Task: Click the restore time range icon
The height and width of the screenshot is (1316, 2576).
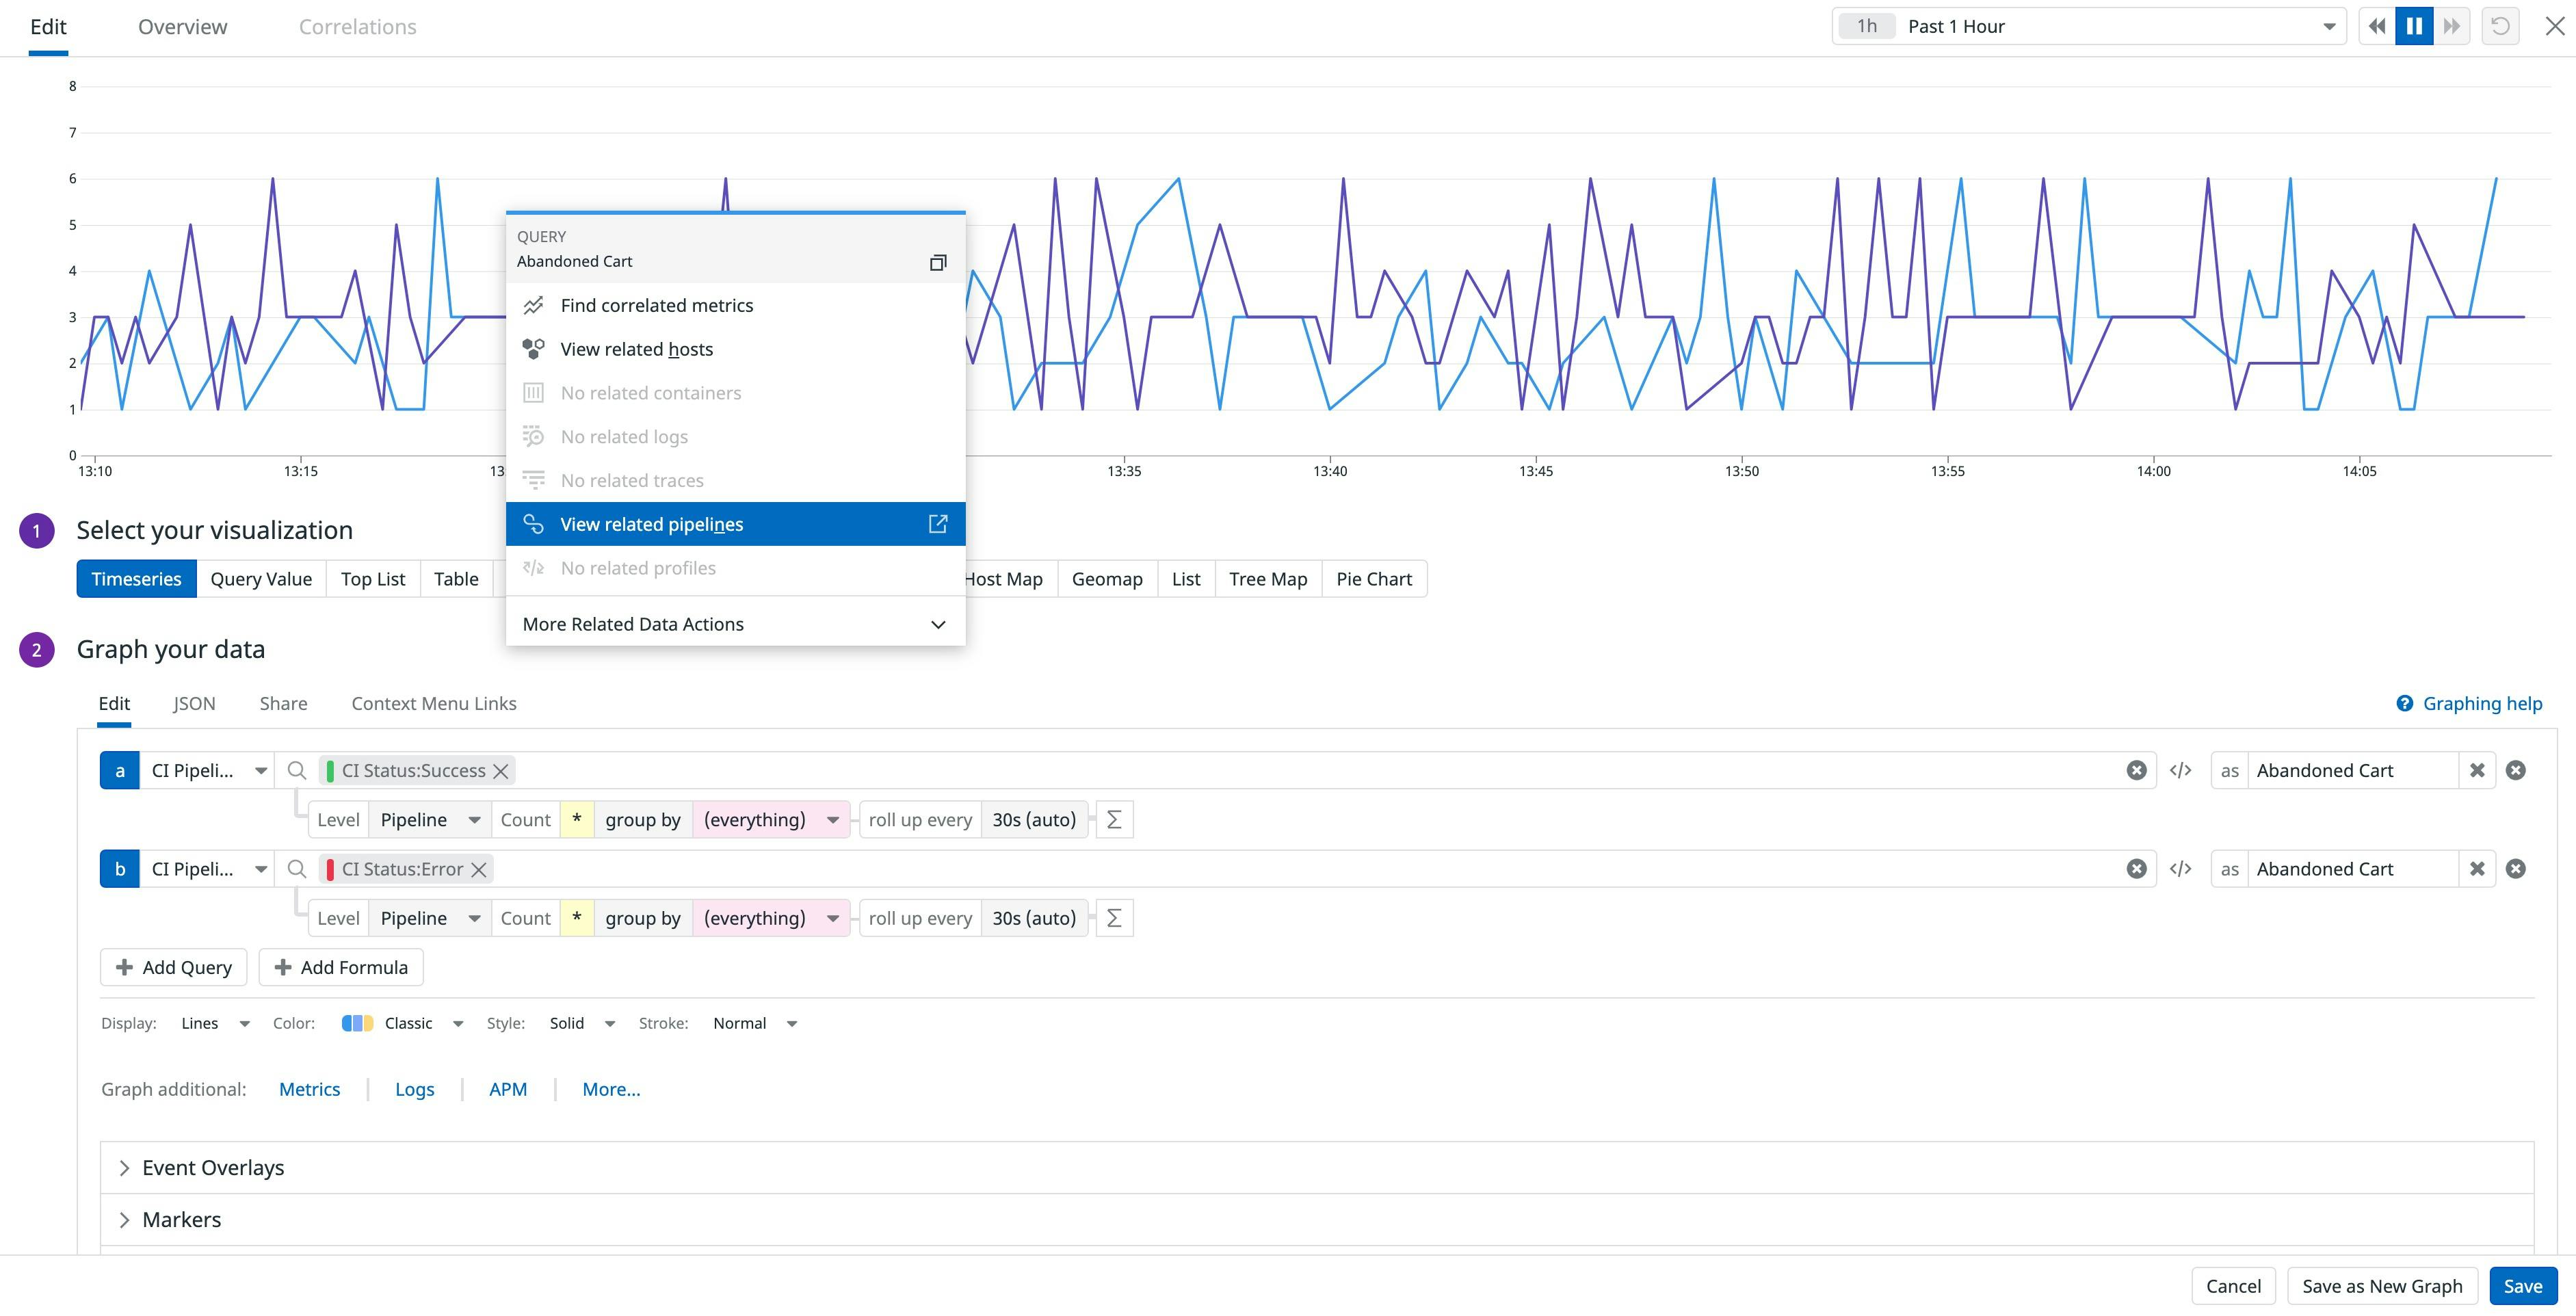Action: pos(2501,25)
